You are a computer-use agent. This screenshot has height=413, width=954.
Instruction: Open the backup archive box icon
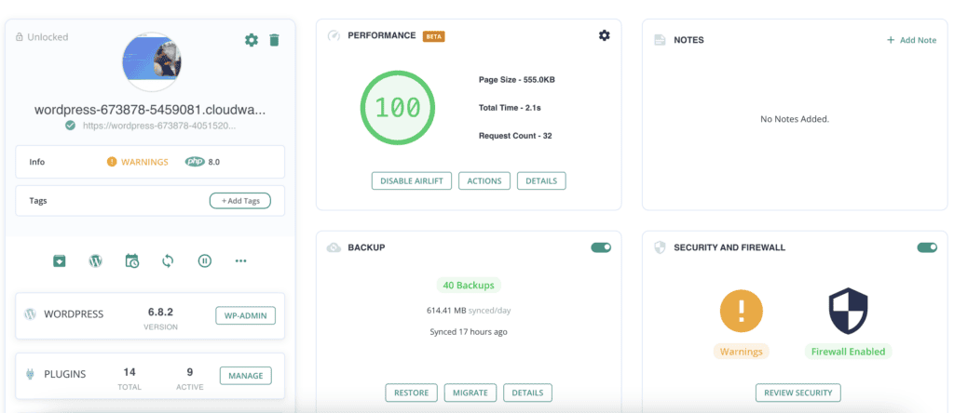coord(59,261)
